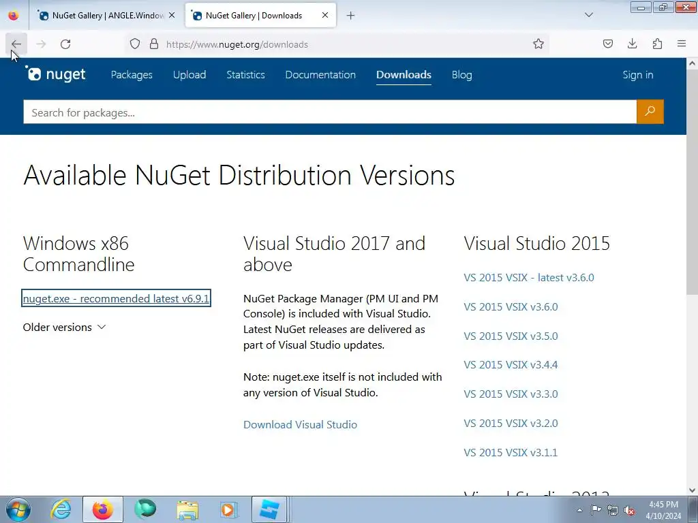The image size is (698, 523).
Task: Open the Firefox downloads panel icon
Action: point(632,44)
